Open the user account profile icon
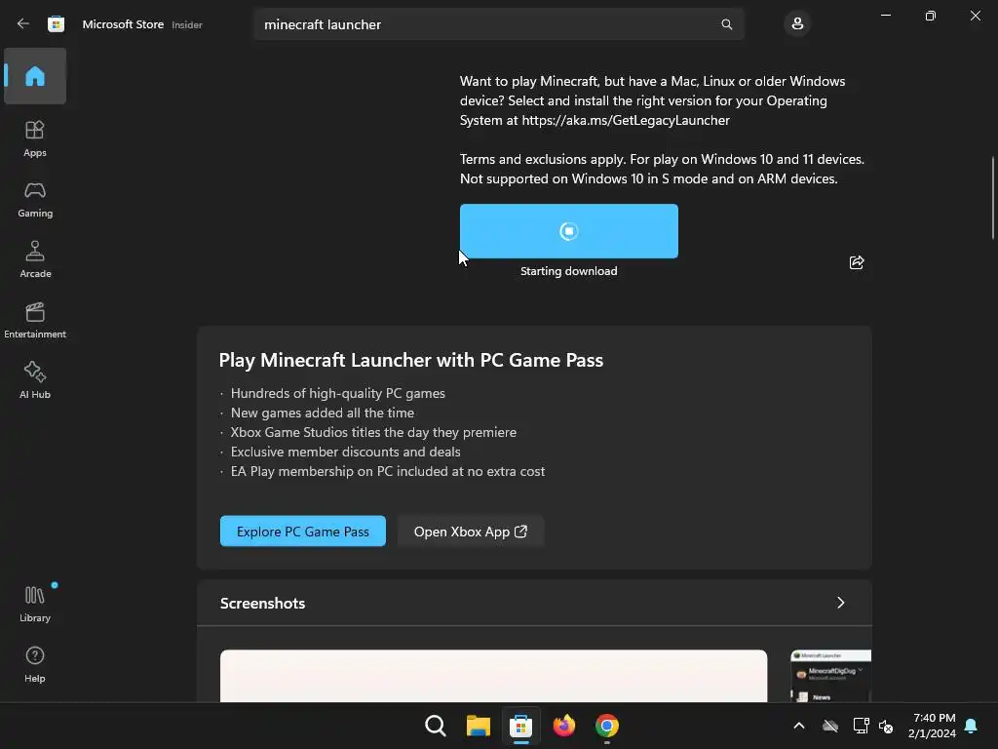998x749 pixels. [797, 24]
